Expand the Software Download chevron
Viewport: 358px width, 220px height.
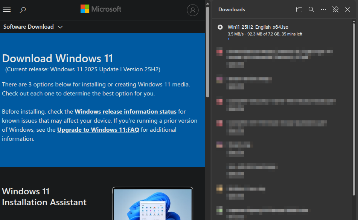coord(60,27)
